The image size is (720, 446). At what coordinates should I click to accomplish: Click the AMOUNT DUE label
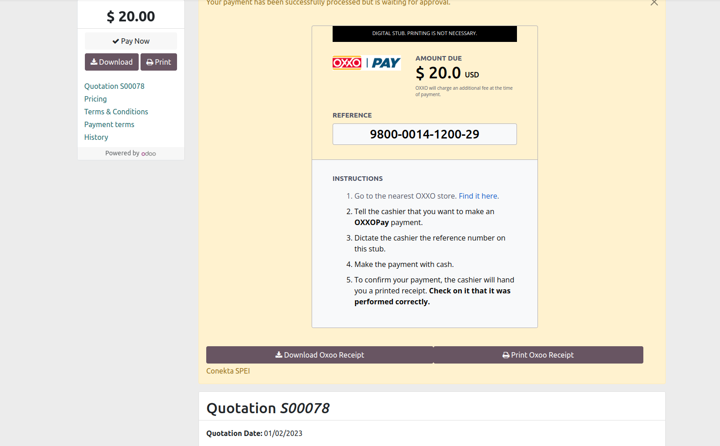tap(438, 58)
